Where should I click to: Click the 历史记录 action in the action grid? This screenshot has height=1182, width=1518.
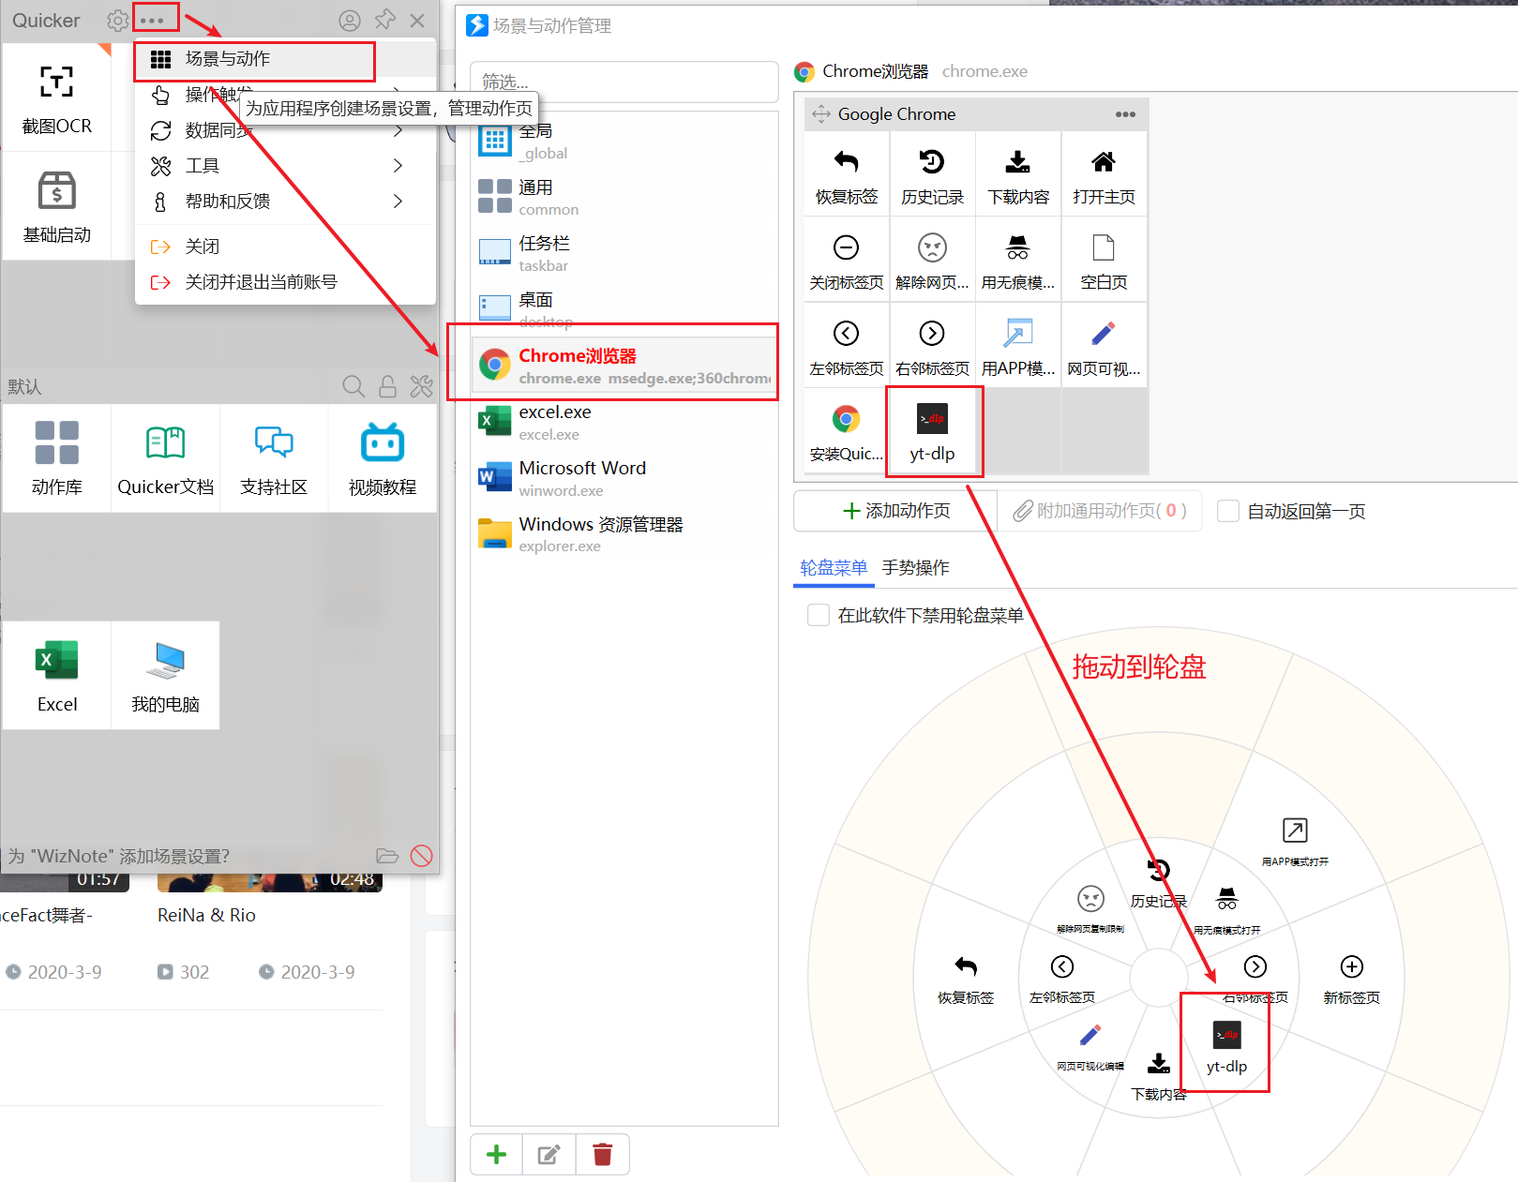tap(932, 174)
